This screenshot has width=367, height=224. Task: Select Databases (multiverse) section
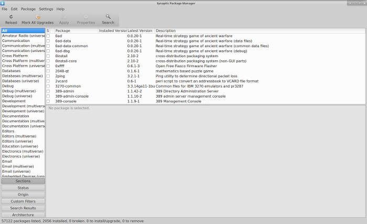[x=23, y=76]
